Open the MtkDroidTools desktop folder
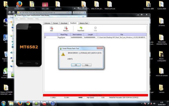The height and width of the screenshot is (106, 169). tap(110, 5)
